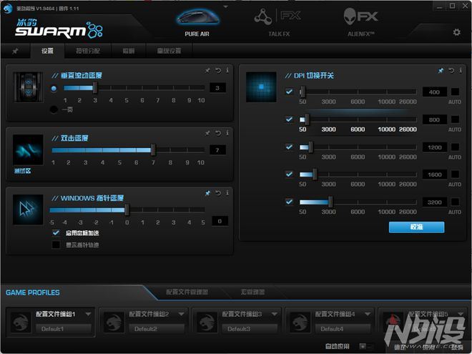Expand profile slot 1 dropdown arrow
472x354 pixels.
88,314
